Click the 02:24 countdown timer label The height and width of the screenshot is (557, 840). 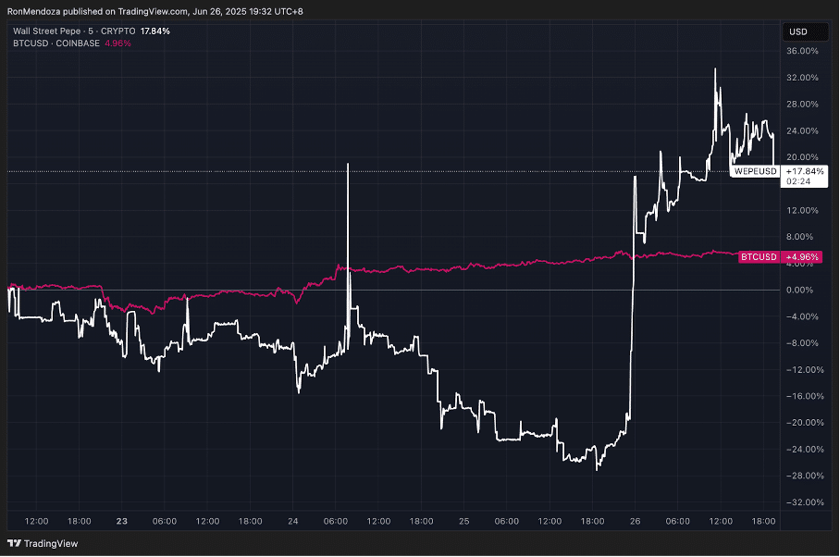pos(798,182)
